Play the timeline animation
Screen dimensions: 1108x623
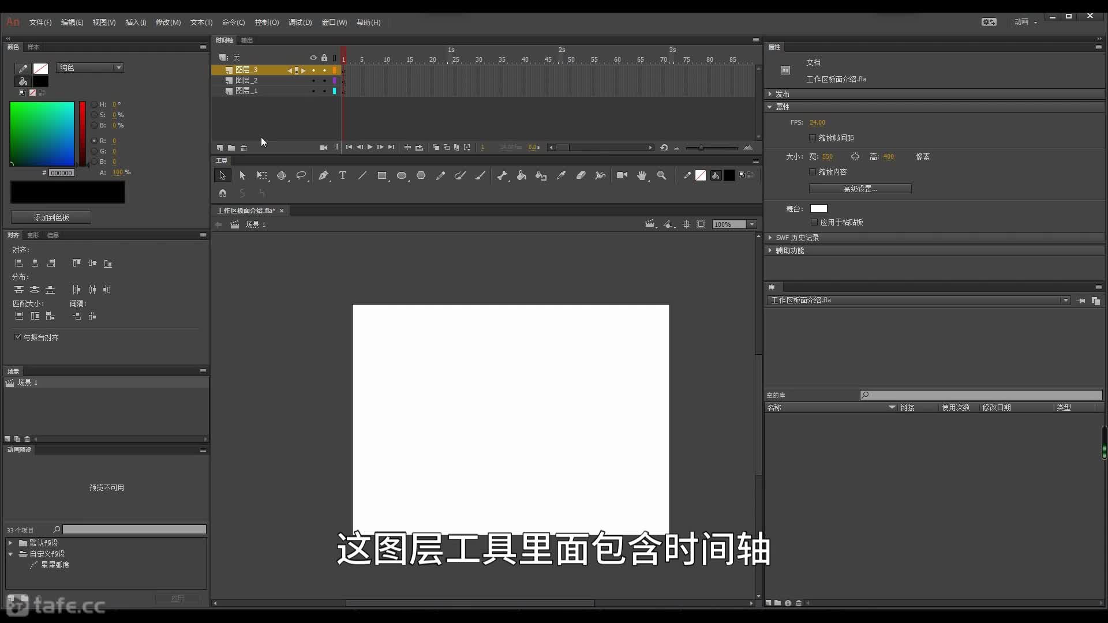[x=370, y=147]
